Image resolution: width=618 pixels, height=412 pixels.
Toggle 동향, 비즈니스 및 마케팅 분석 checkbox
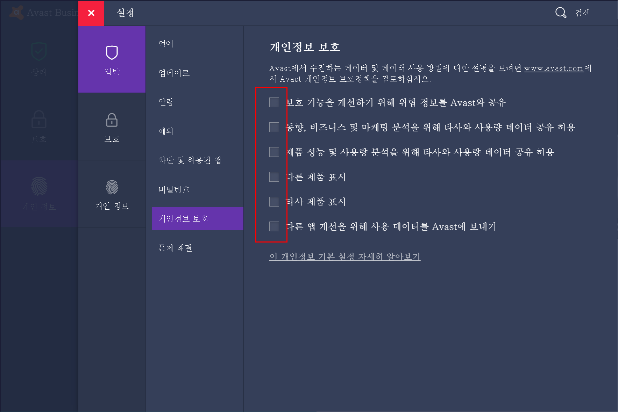tap(274, 127)
